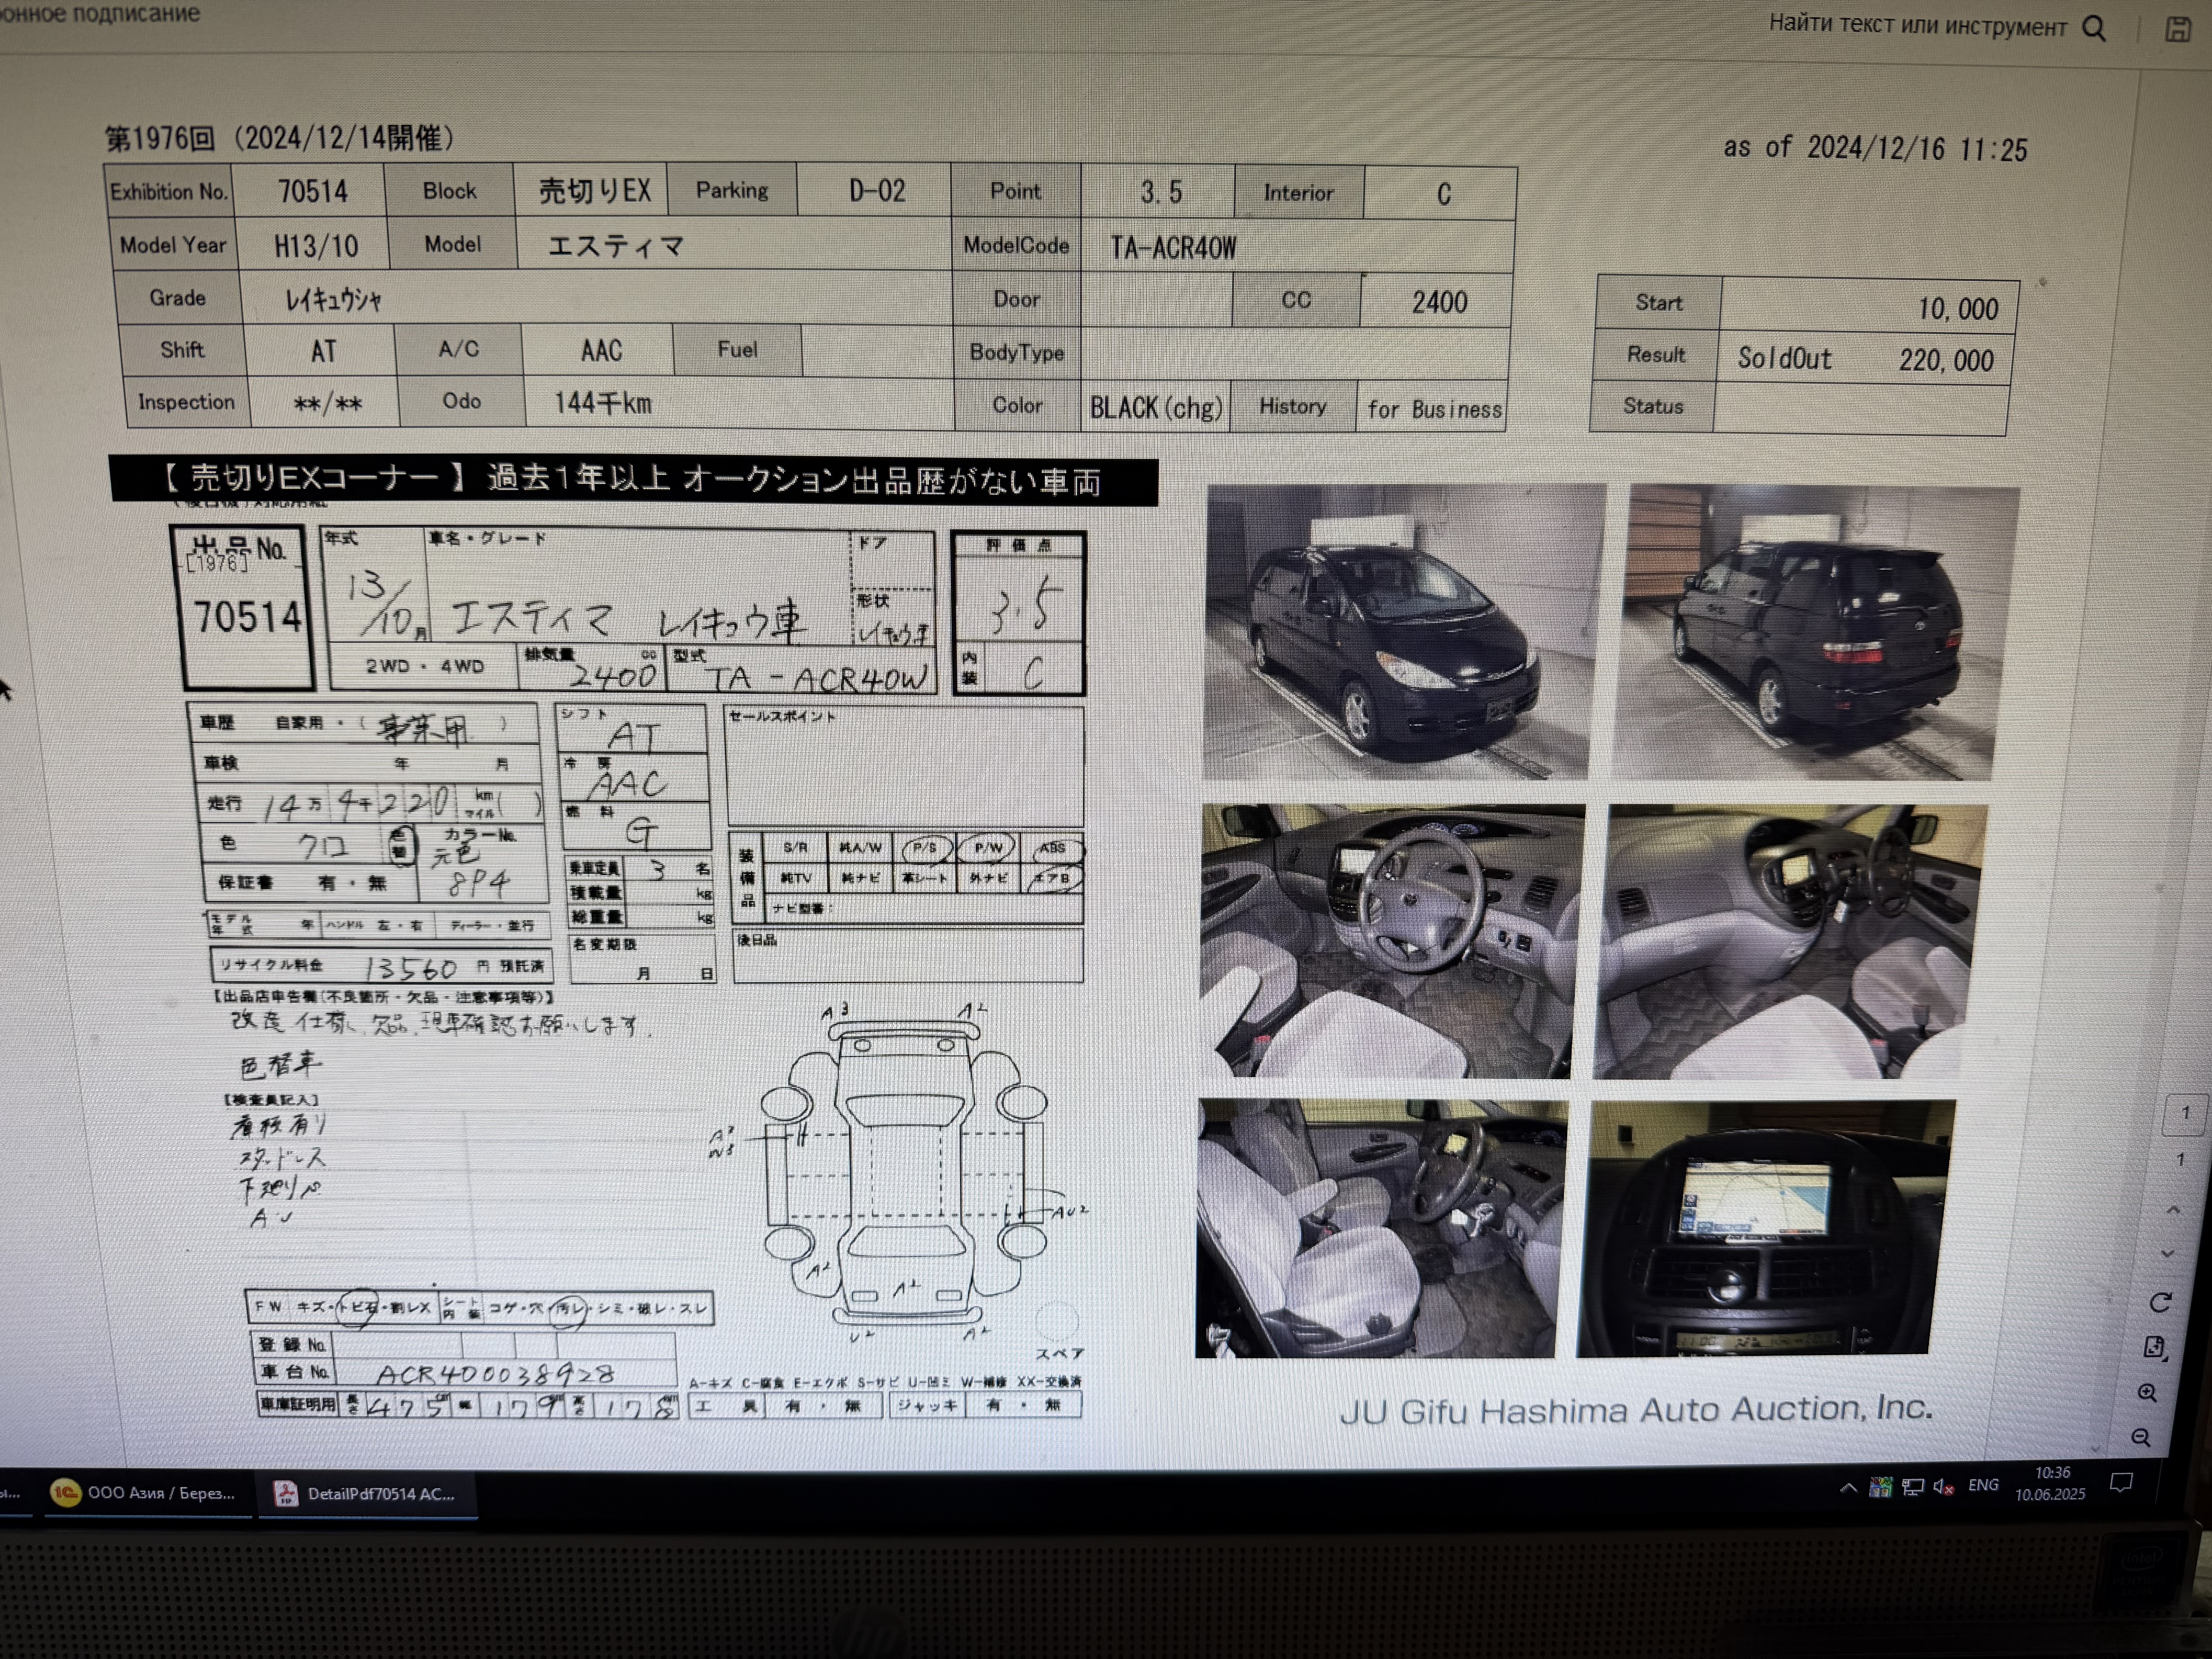Screen dimensions: 2212x1659
Task: Click the save file floppy-disk icon
Action: click(x=2177, y=29)
